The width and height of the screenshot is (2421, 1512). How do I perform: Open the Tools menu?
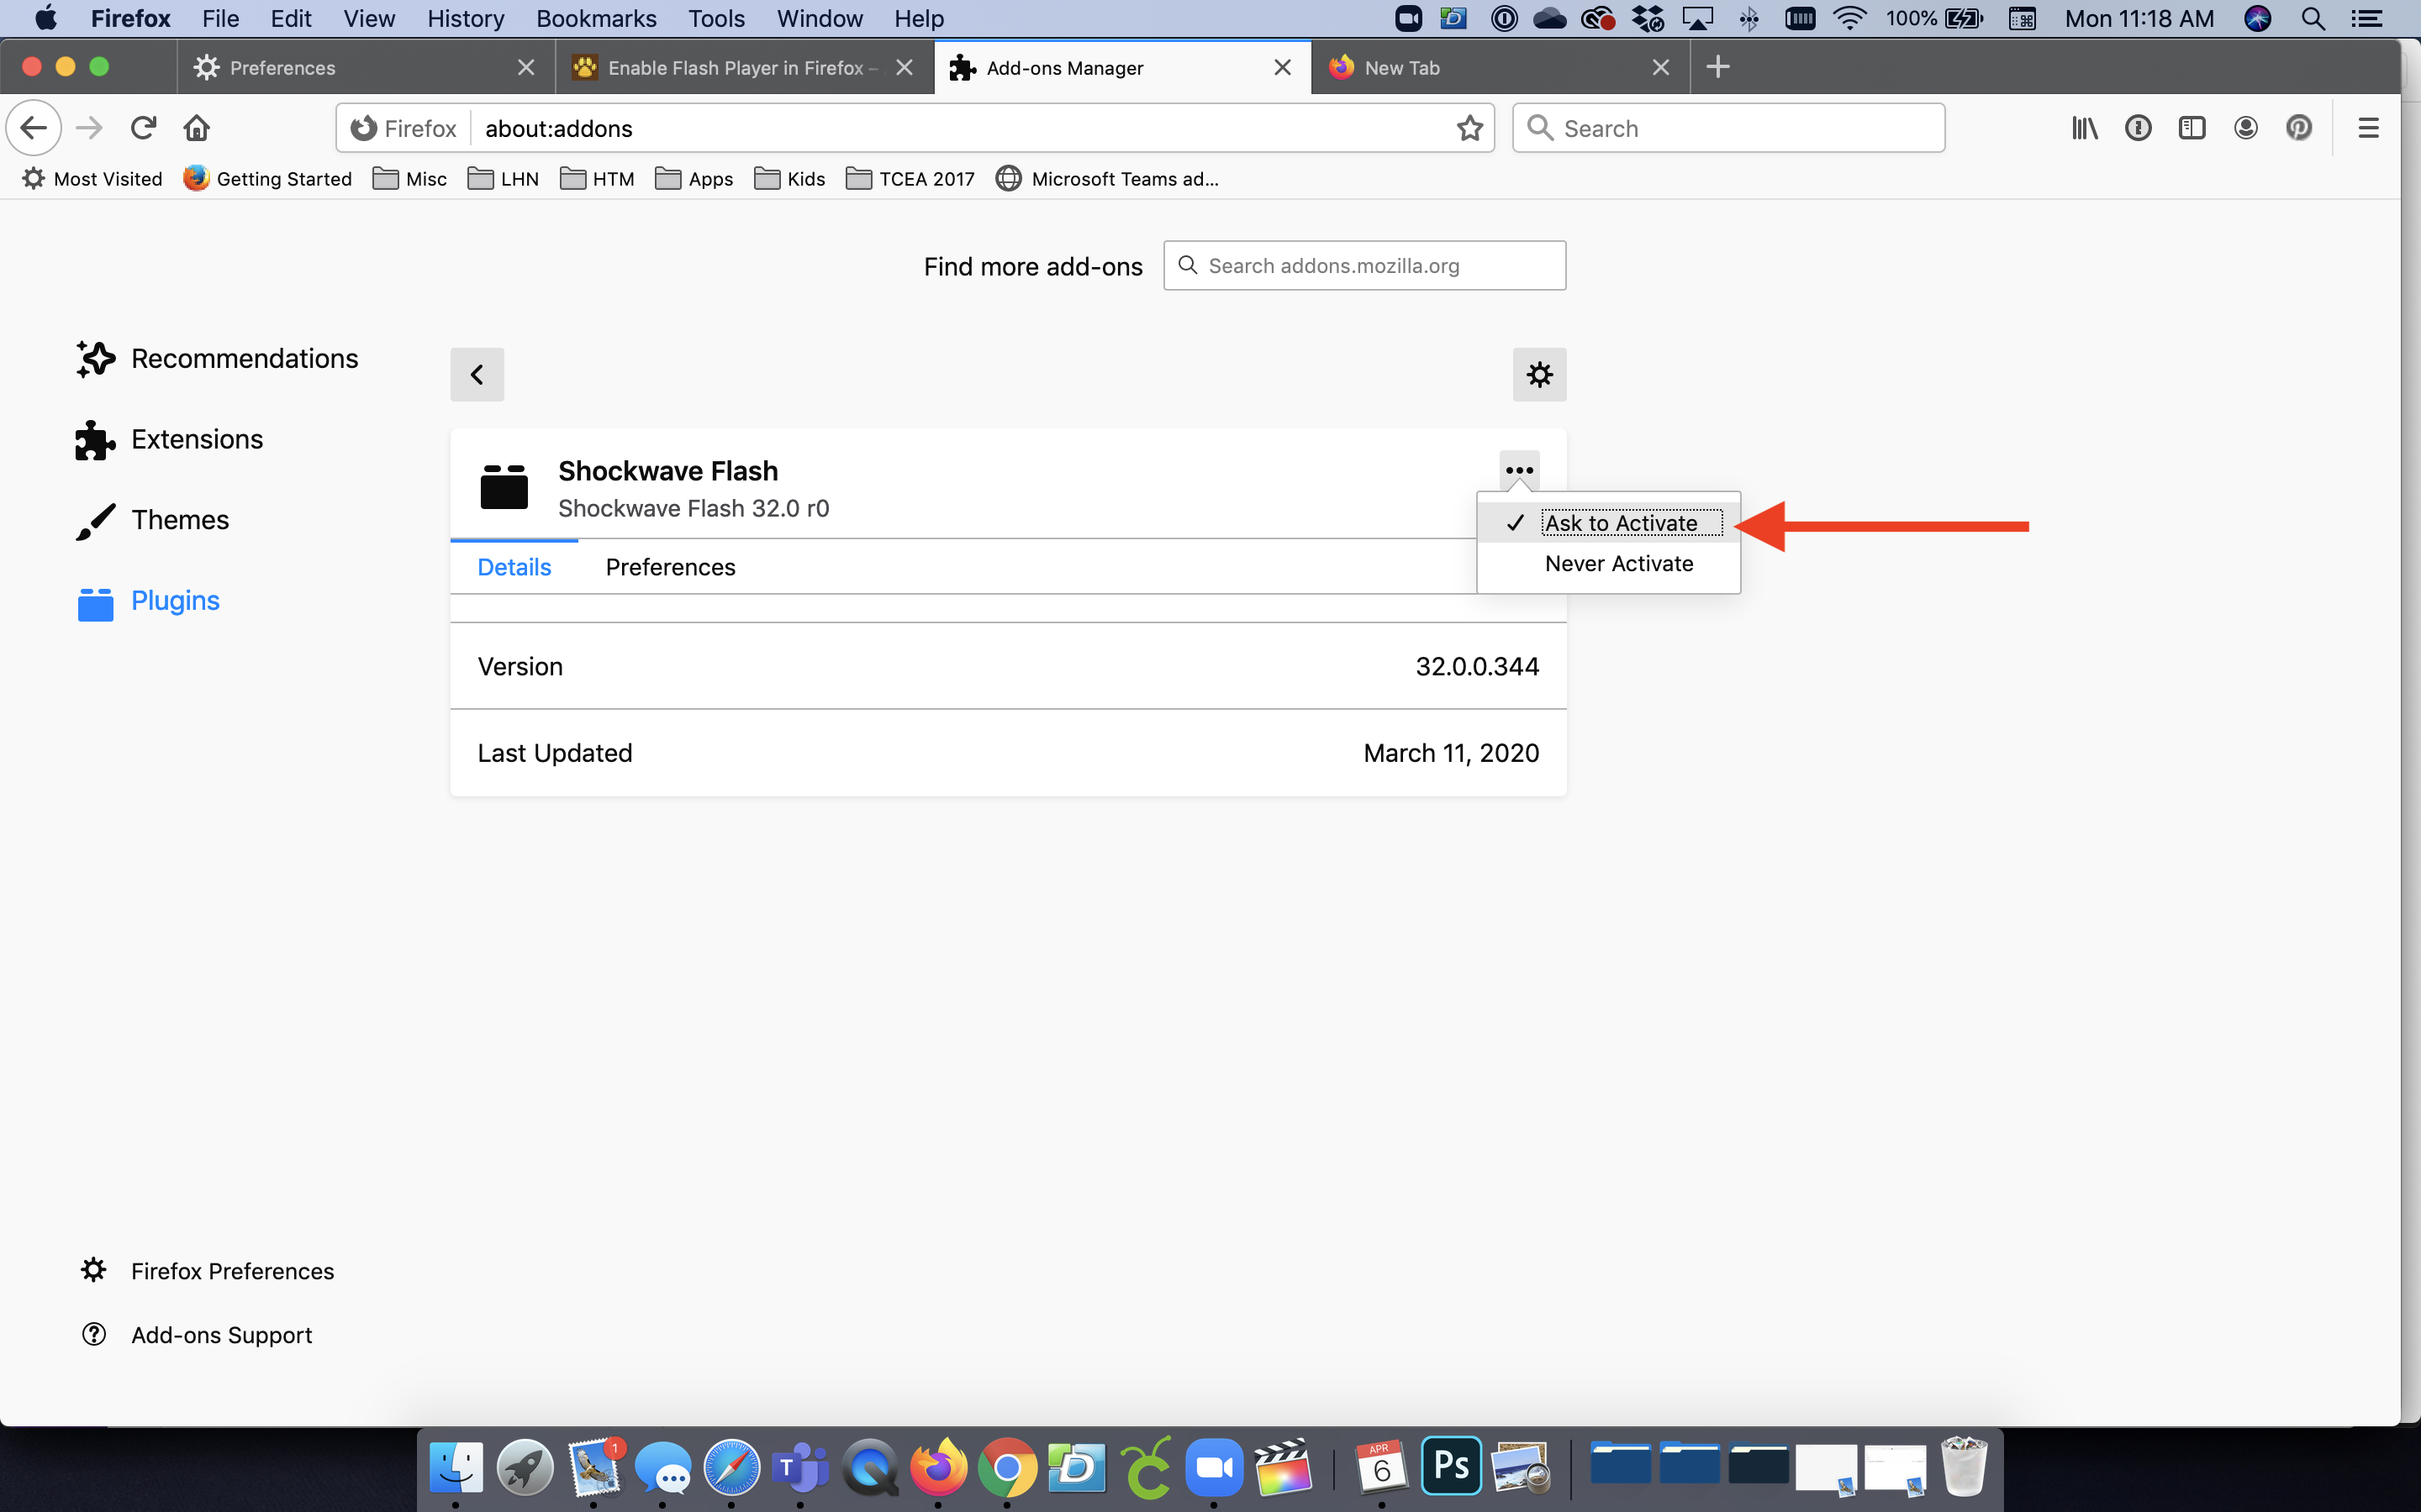[716, 19]
